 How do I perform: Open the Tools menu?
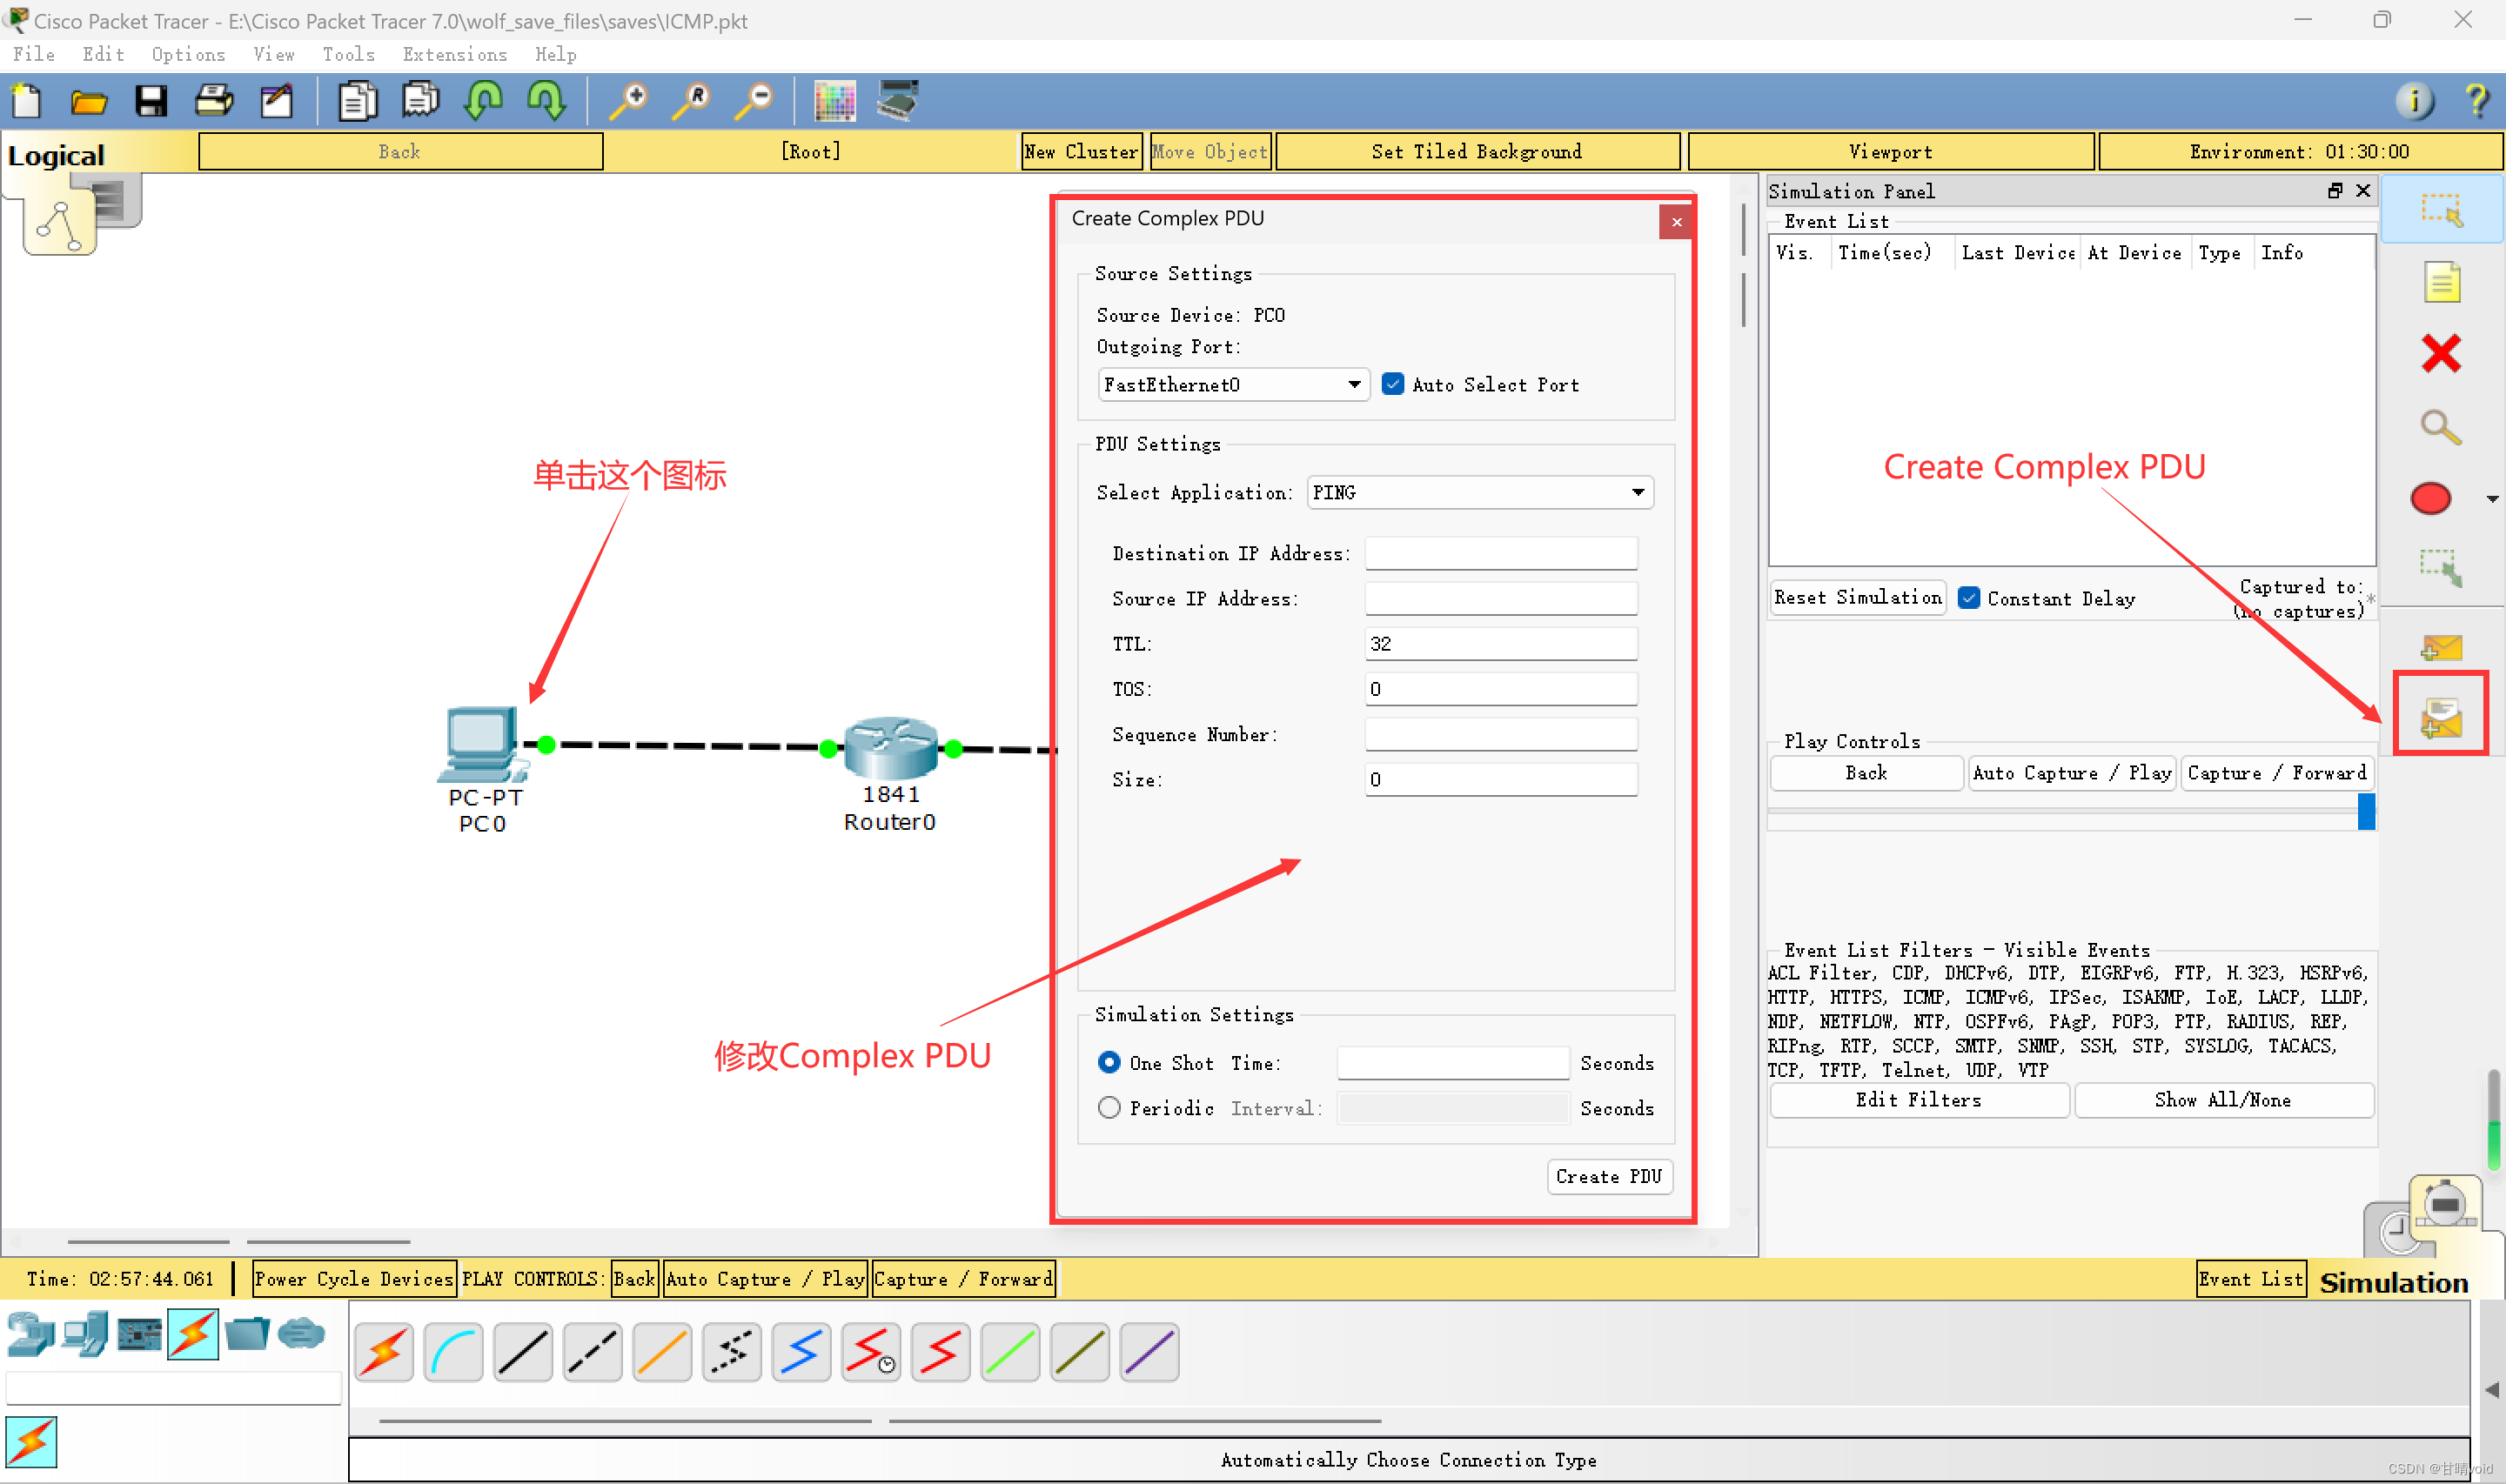click(348, 55)
